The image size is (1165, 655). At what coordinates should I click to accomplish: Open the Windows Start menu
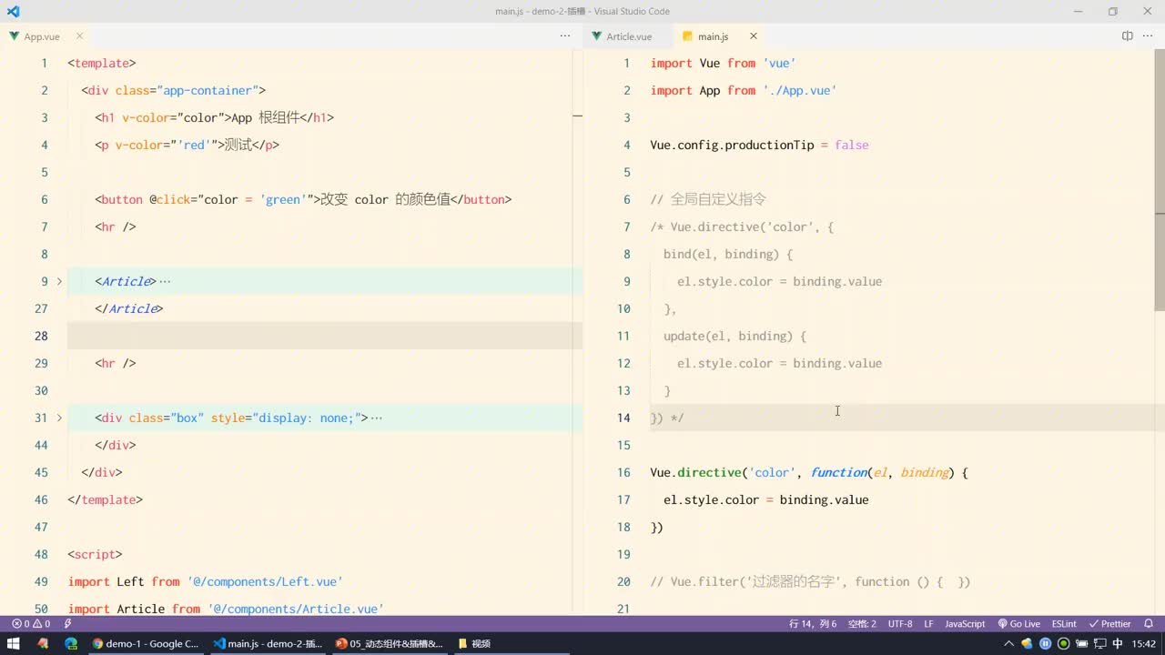coord(14,643)
